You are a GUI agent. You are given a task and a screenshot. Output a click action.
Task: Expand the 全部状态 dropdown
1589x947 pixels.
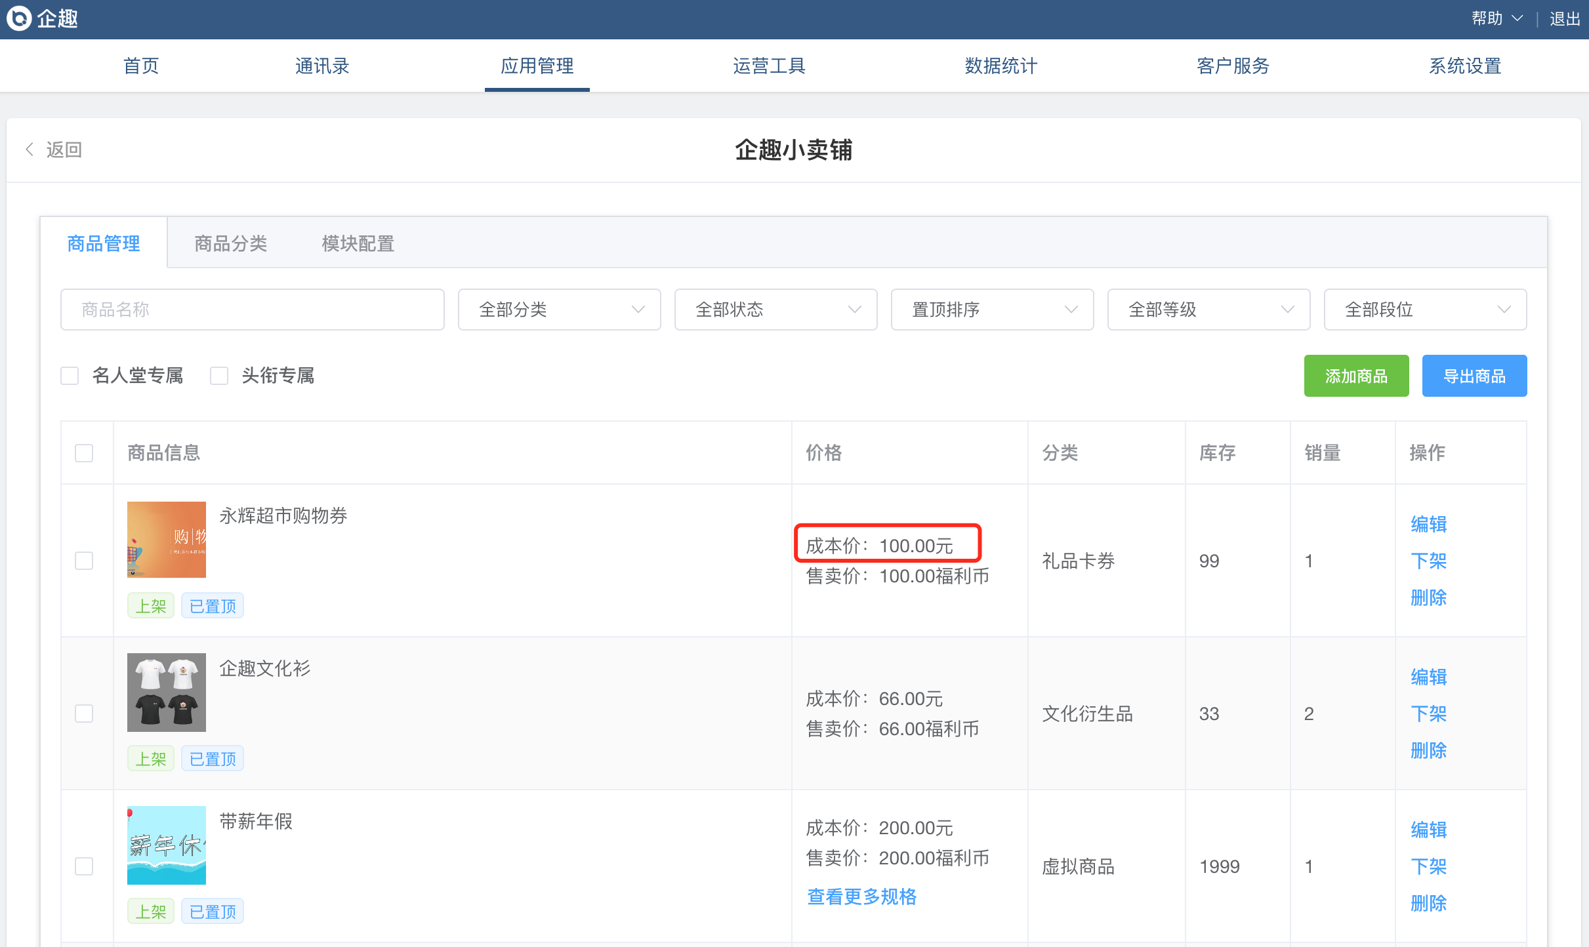pos(775,310)
